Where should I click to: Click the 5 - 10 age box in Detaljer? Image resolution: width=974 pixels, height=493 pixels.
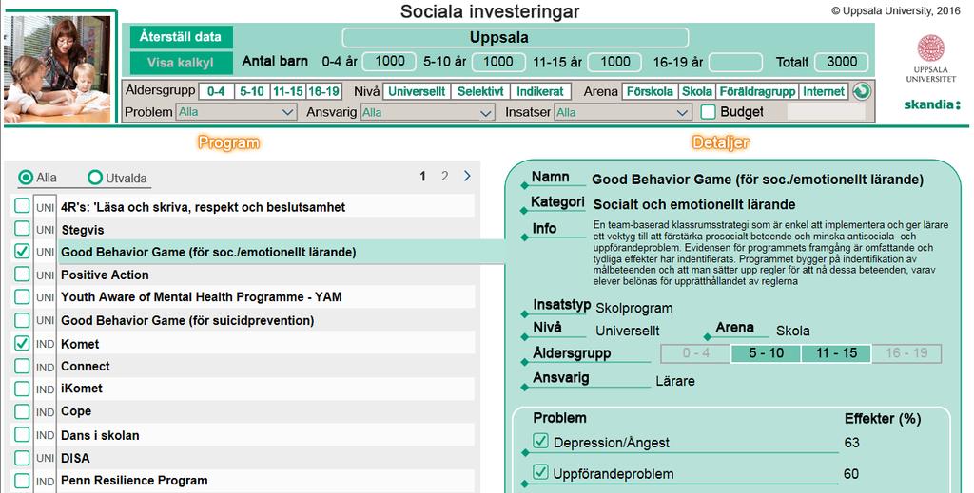766,353
